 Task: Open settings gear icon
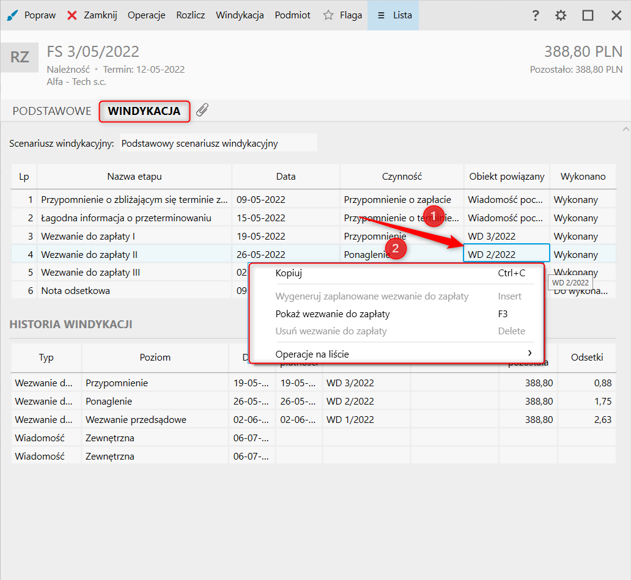[x=561, y=15]
